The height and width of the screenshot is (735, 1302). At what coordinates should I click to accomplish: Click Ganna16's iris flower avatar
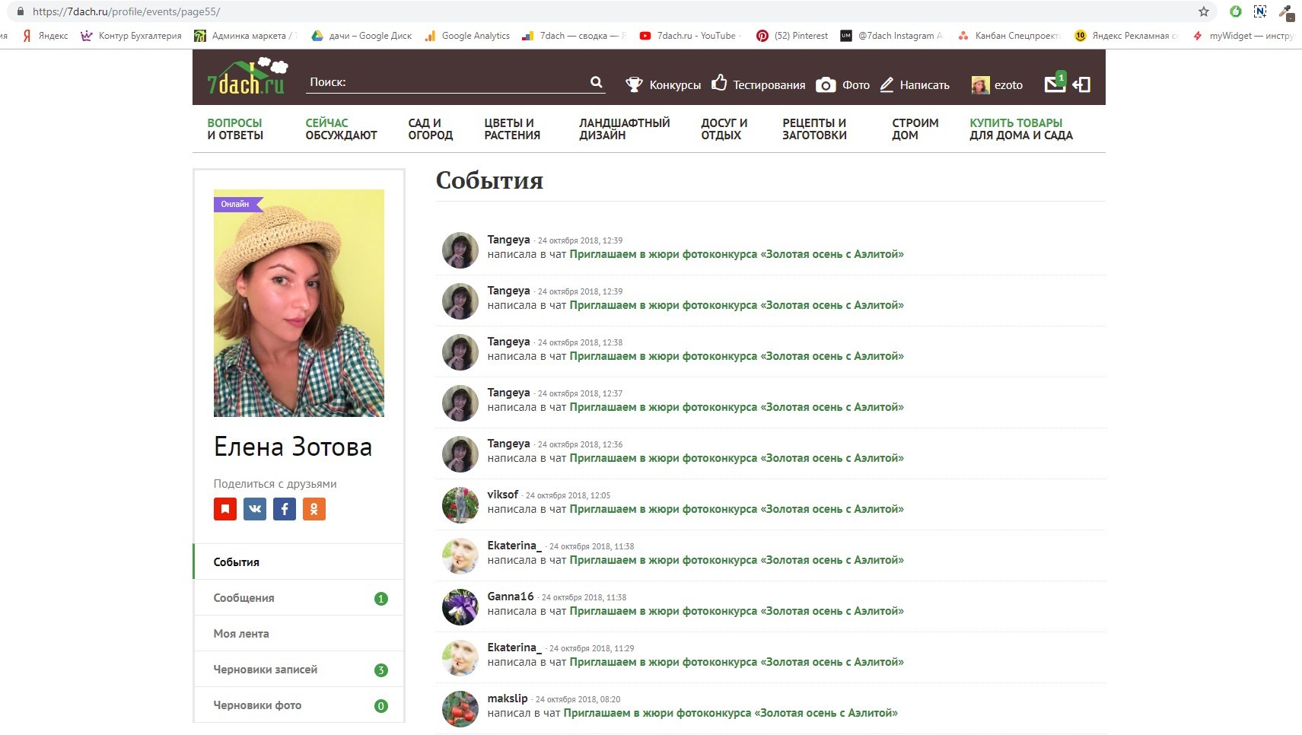[460, 607]
